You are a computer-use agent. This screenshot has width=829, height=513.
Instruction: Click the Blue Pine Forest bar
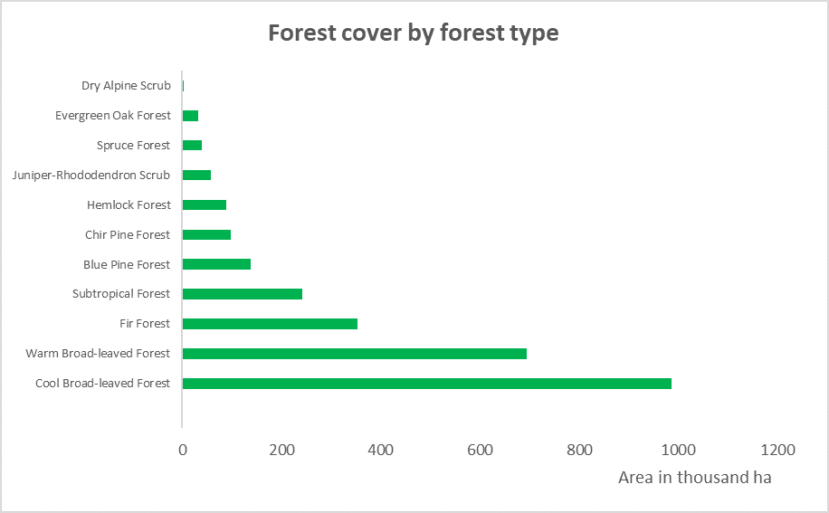point(216,264)
